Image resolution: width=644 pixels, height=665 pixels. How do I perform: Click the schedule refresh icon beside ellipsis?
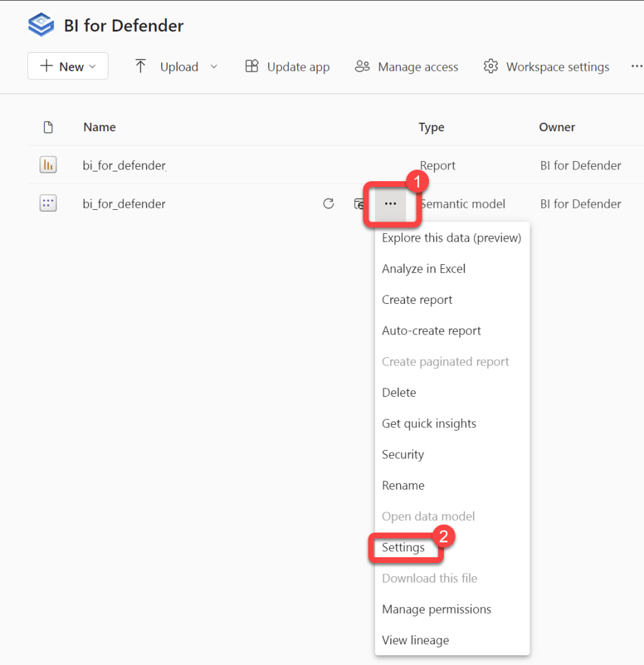coord(359,204)
